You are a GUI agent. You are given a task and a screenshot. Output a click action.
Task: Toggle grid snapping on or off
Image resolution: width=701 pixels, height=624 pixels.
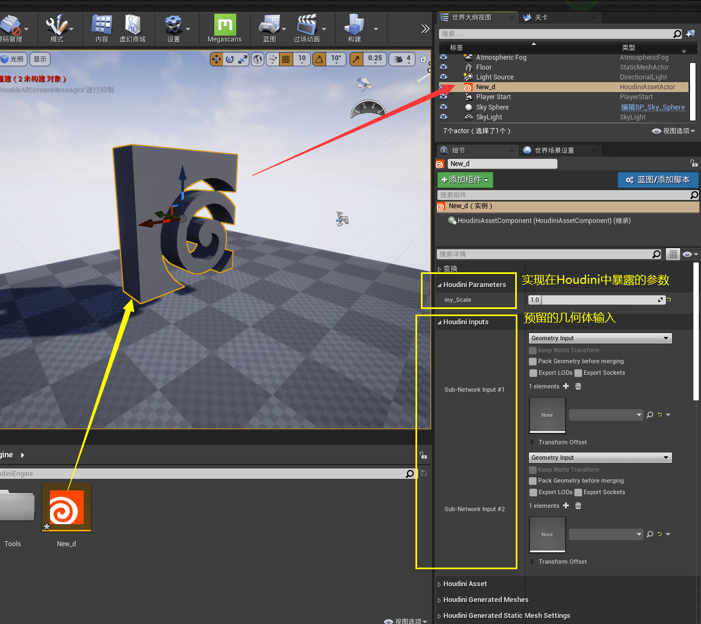pyautogui.click(x=286, y=59)
